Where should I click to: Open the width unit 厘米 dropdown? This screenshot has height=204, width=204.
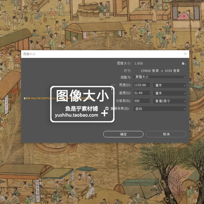pos(170,85)
